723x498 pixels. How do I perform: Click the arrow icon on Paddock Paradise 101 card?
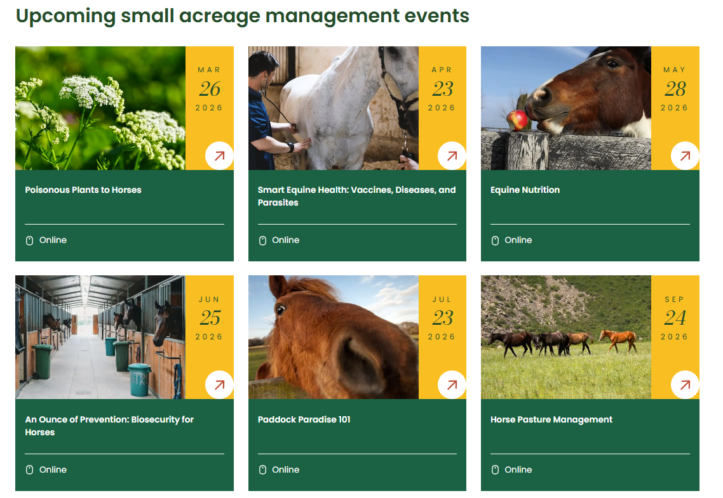pyautogui.click(x=452, y=384)
